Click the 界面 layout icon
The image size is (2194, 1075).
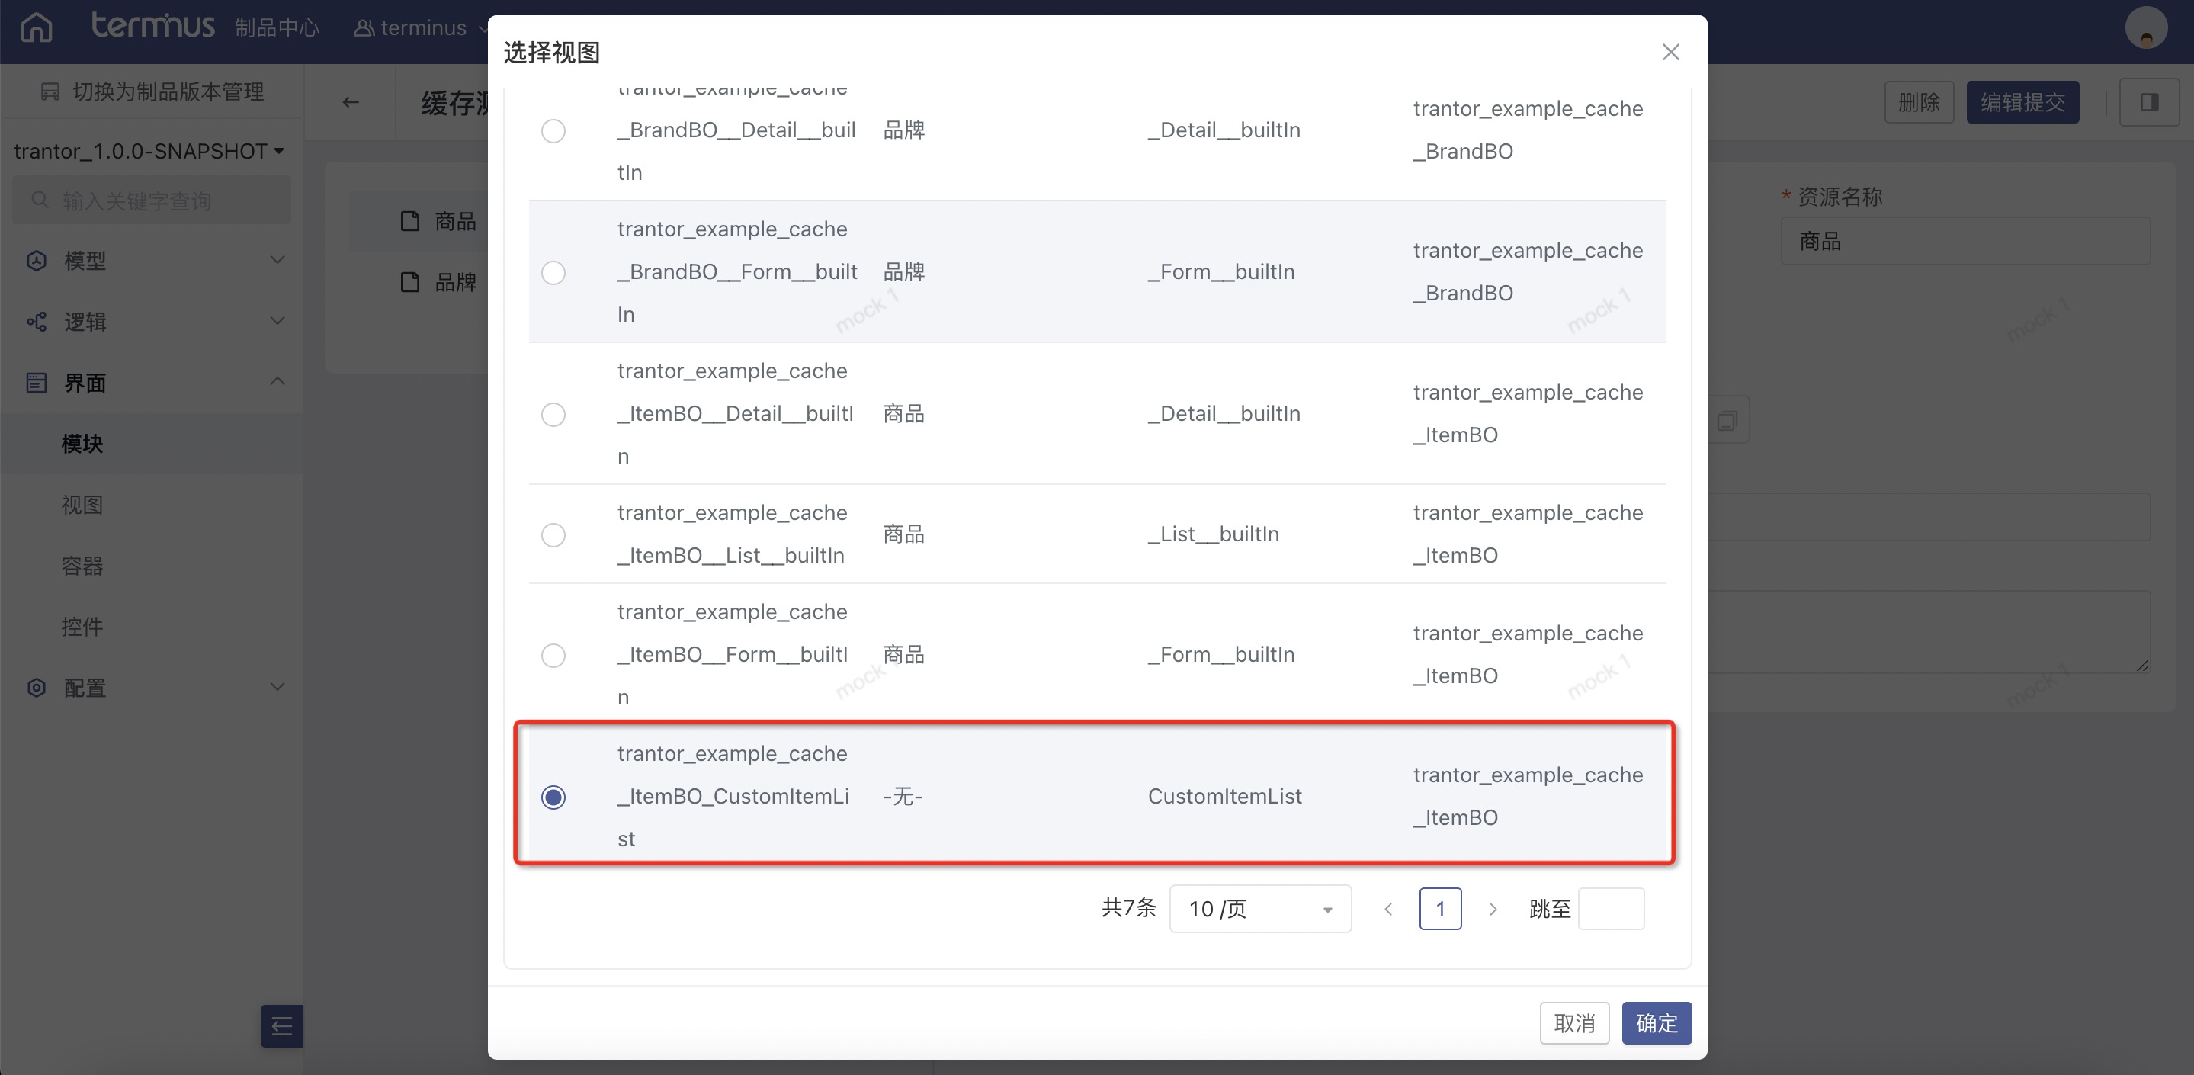coord(37,383)
